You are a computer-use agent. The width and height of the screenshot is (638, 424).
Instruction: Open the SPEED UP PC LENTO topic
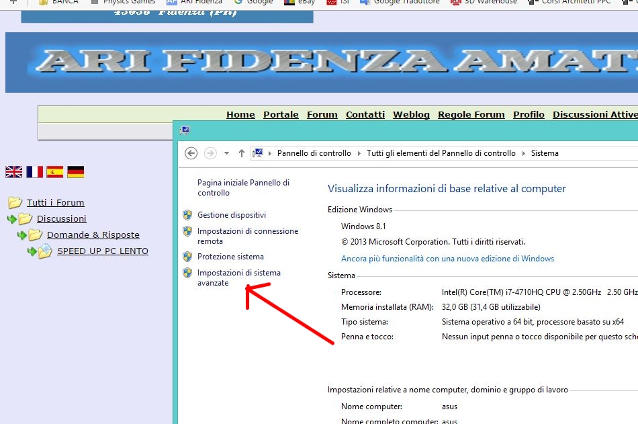coord(102,251)
